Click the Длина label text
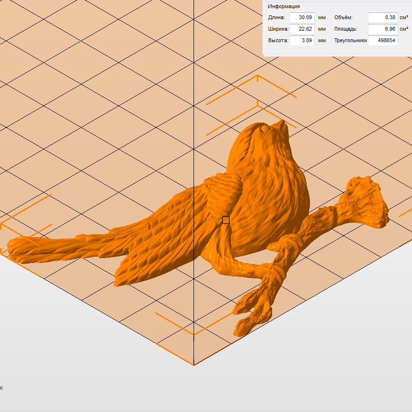Image resolution: width=412 pixels, height=412 pixels. [276, 18]
